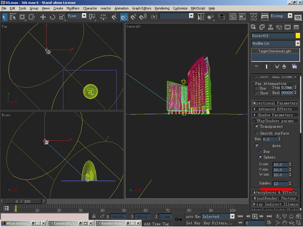Activate the Rotate tool
Image resolution: width=303 pixels, height=227 pixels.
(x=52, y=17)
